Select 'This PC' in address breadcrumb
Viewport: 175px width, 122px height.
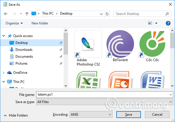click(48, 13)
